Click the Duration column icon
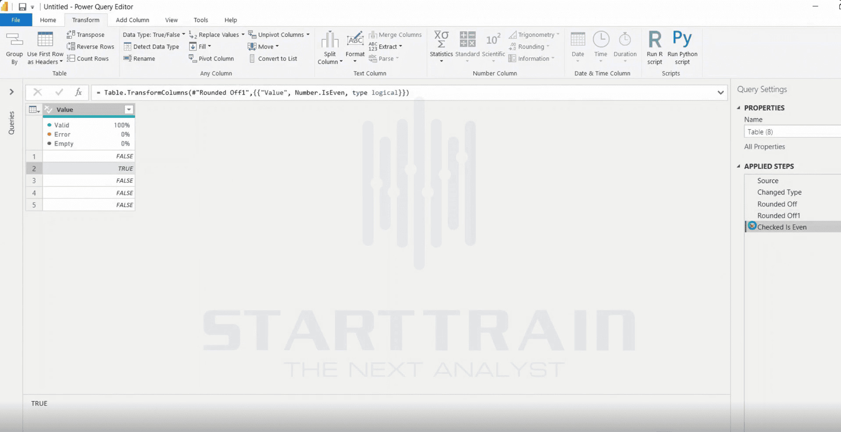The width and height of the screenshot is (841, 432). pyautogui.click(x=625, y=39)
